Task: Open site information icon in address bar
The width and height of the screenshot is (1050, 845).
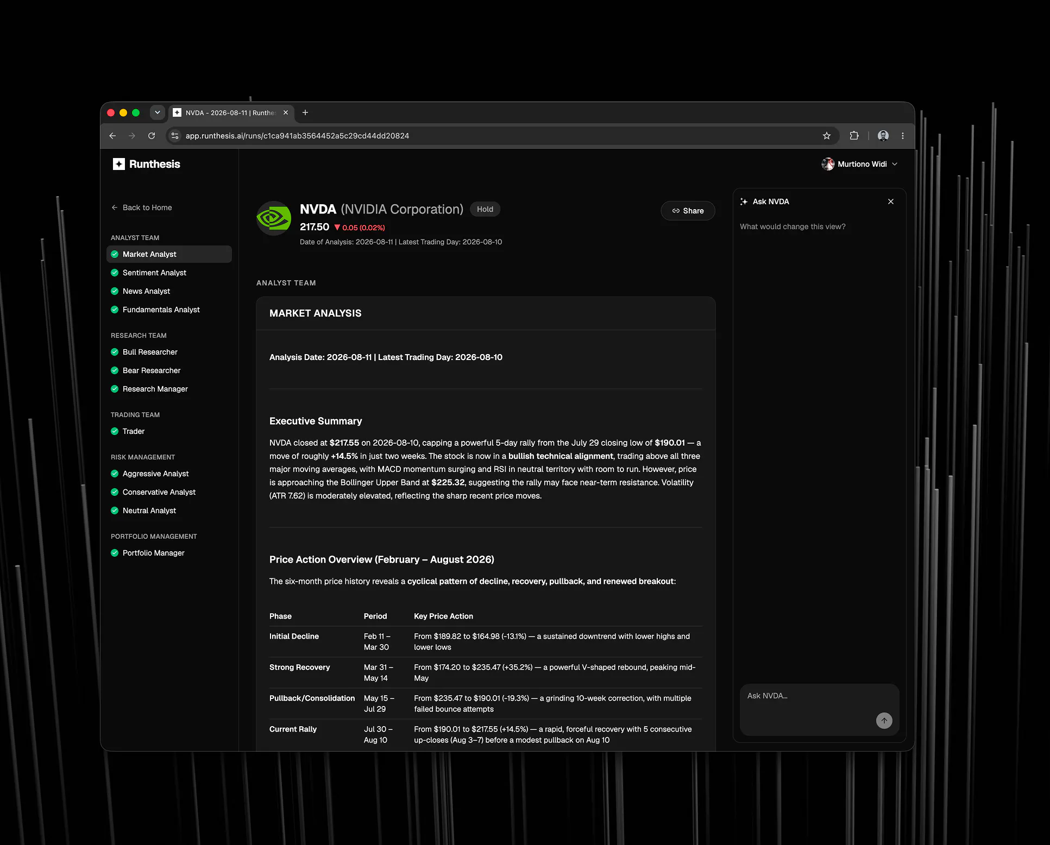Action: tap(175, 136)
